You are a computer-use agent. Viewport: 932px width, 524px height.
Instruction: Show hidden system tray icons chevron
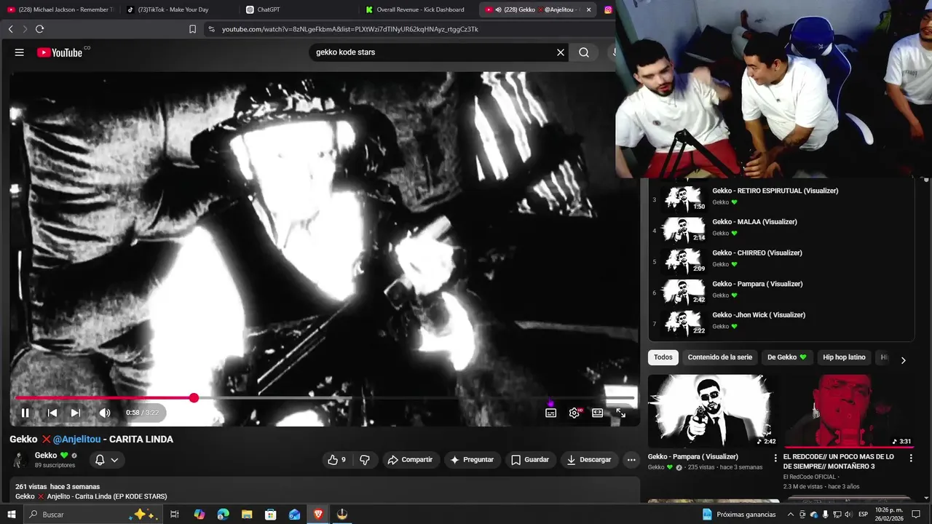791,515
